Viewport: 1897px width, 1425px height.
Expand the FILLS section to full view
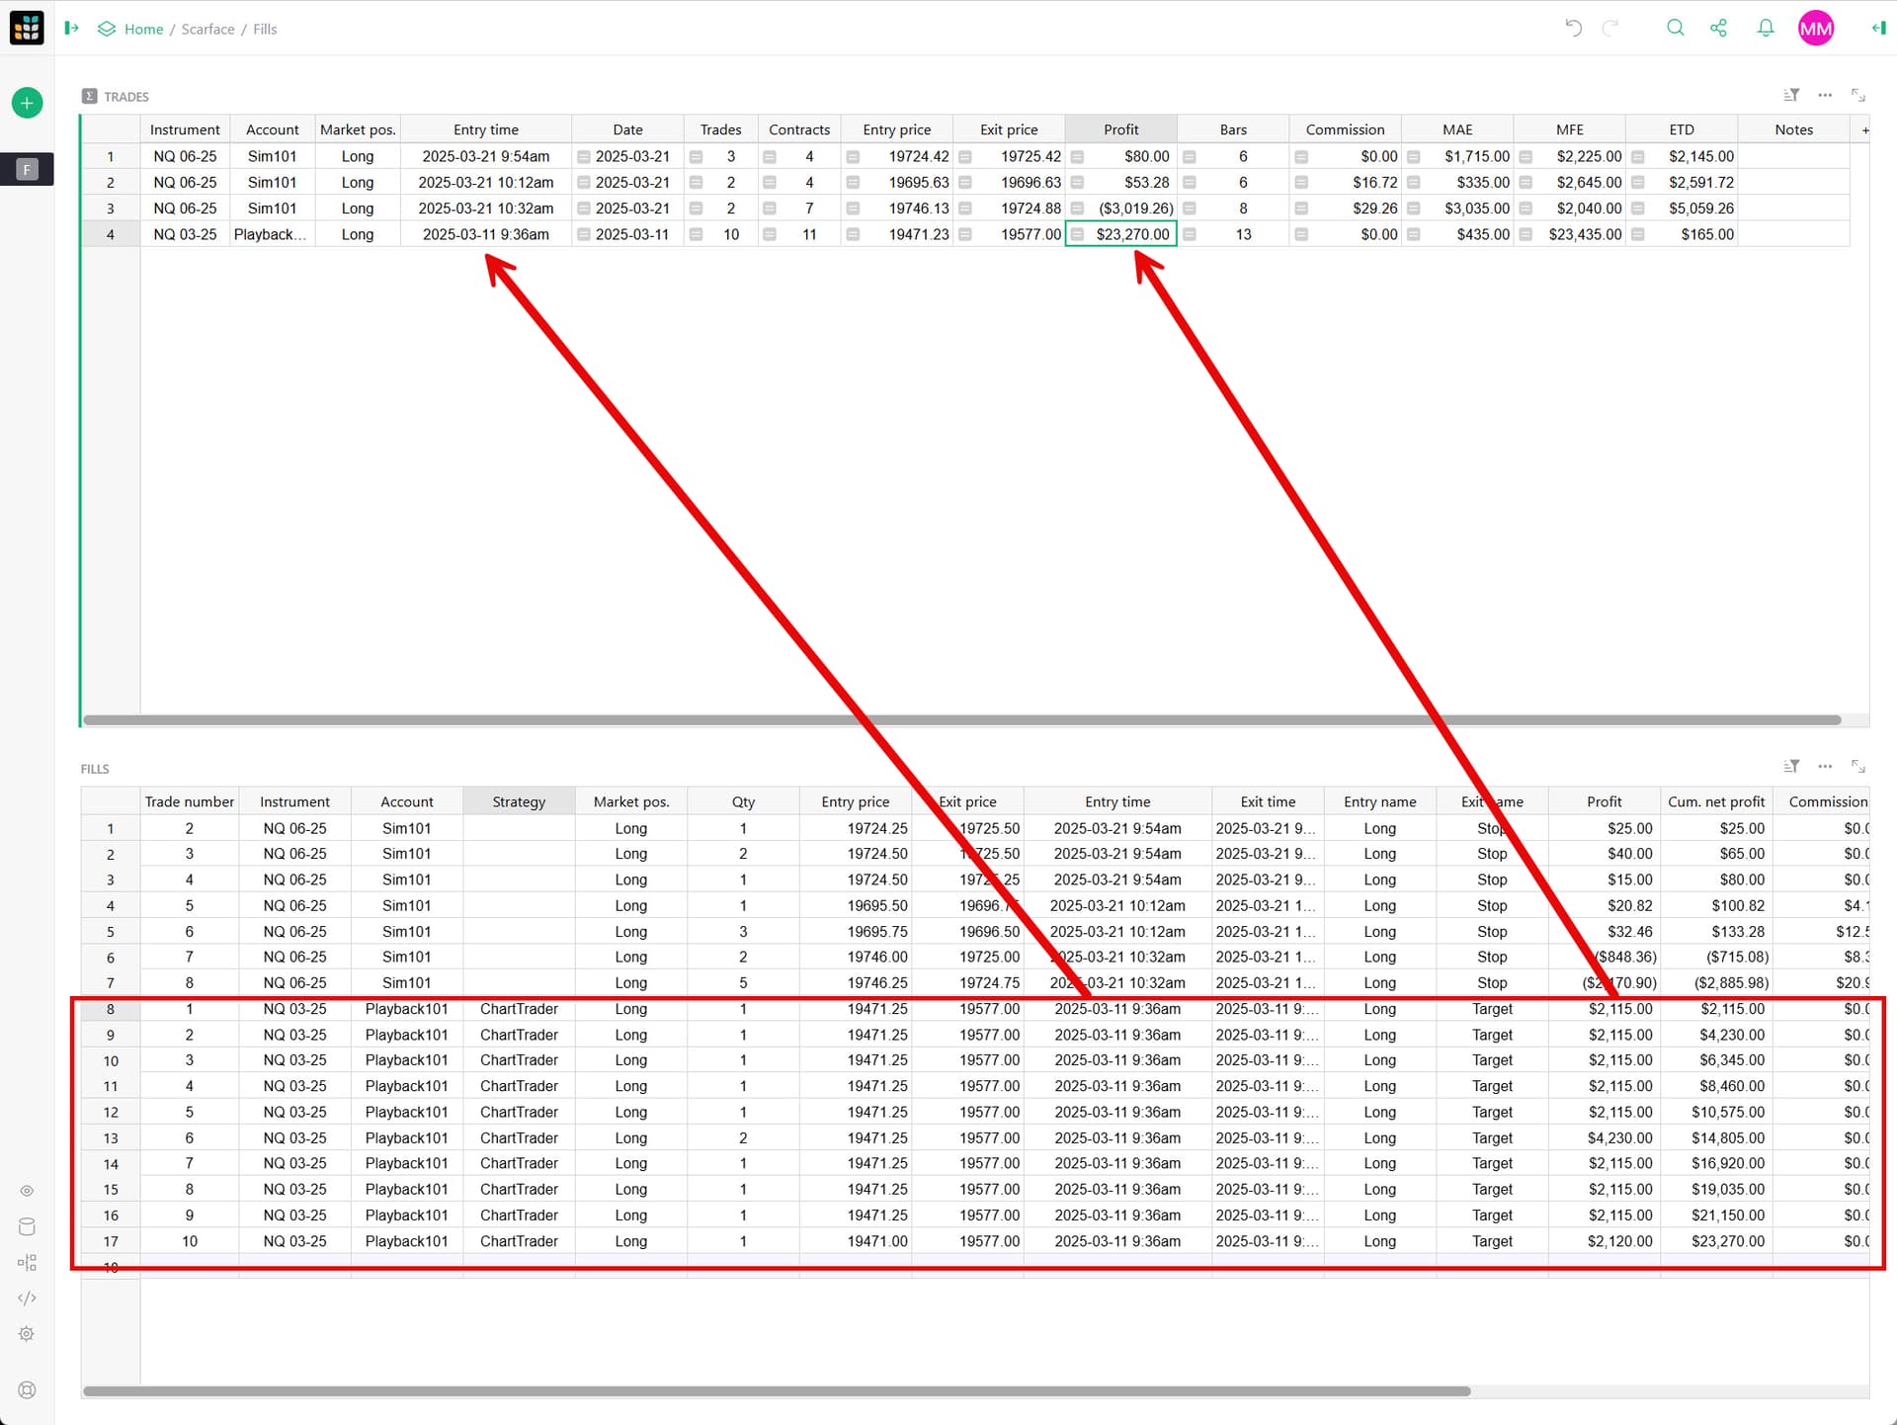[x=1858, y=767]
